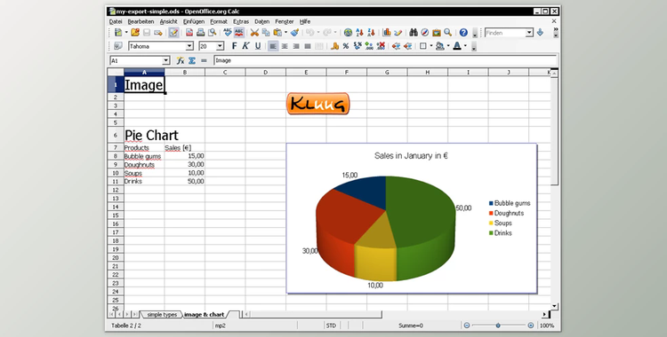Click the formula input line

click(385, 60)
